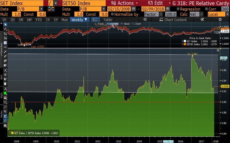Select the four-arrow move annotation tool
This screenshot has width=230, height=143.
click(5, 75)
